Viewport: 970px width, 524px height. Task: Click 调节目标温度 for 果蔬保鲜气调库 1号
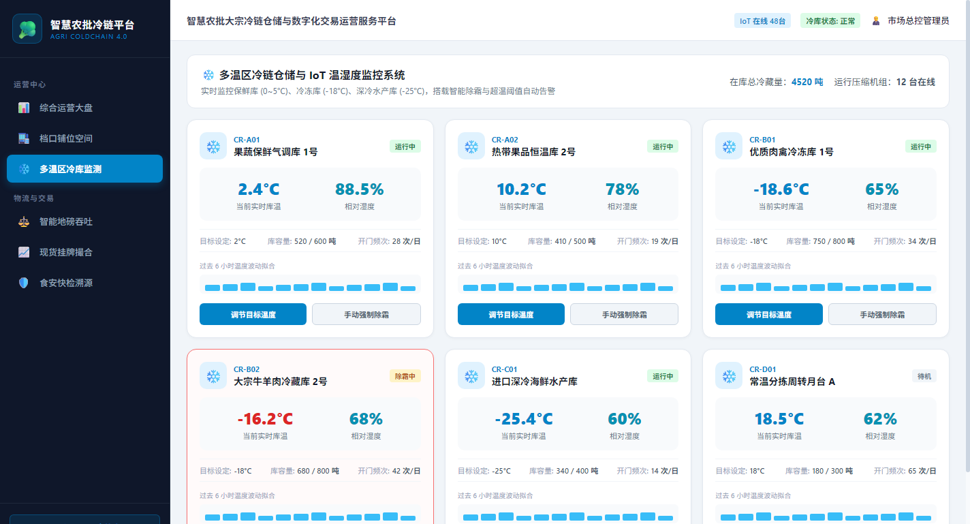(x=253, y=314)
